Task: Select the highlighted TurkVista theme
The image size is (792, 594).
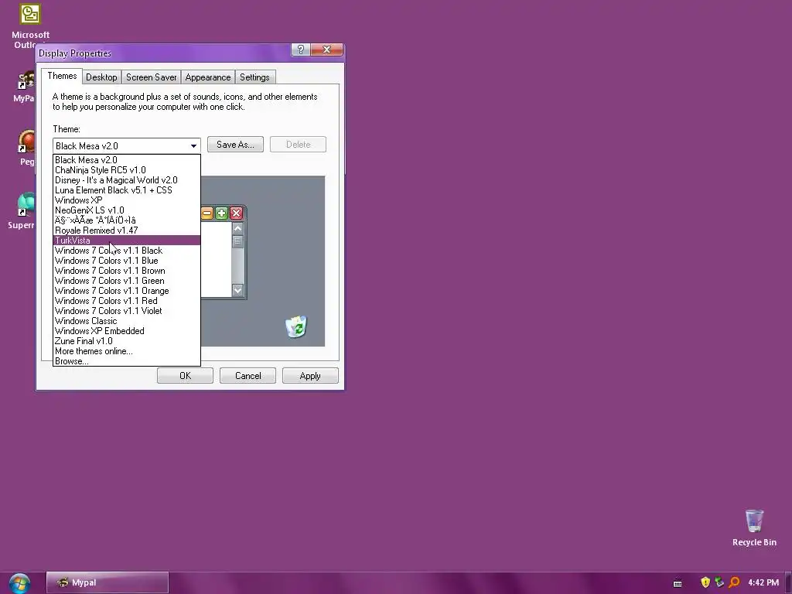Action: point(127,241)
